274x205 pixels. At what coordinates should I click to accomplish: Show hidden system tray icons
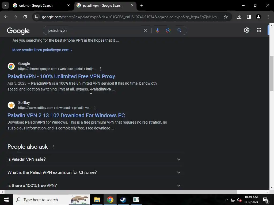click(x=226, y=200)
